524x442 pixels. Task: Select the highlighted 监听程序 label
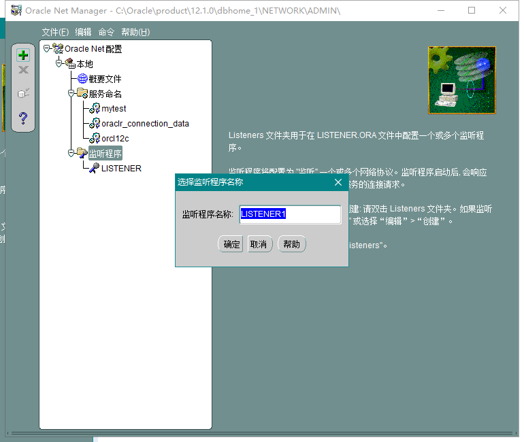tap(105, 153)
